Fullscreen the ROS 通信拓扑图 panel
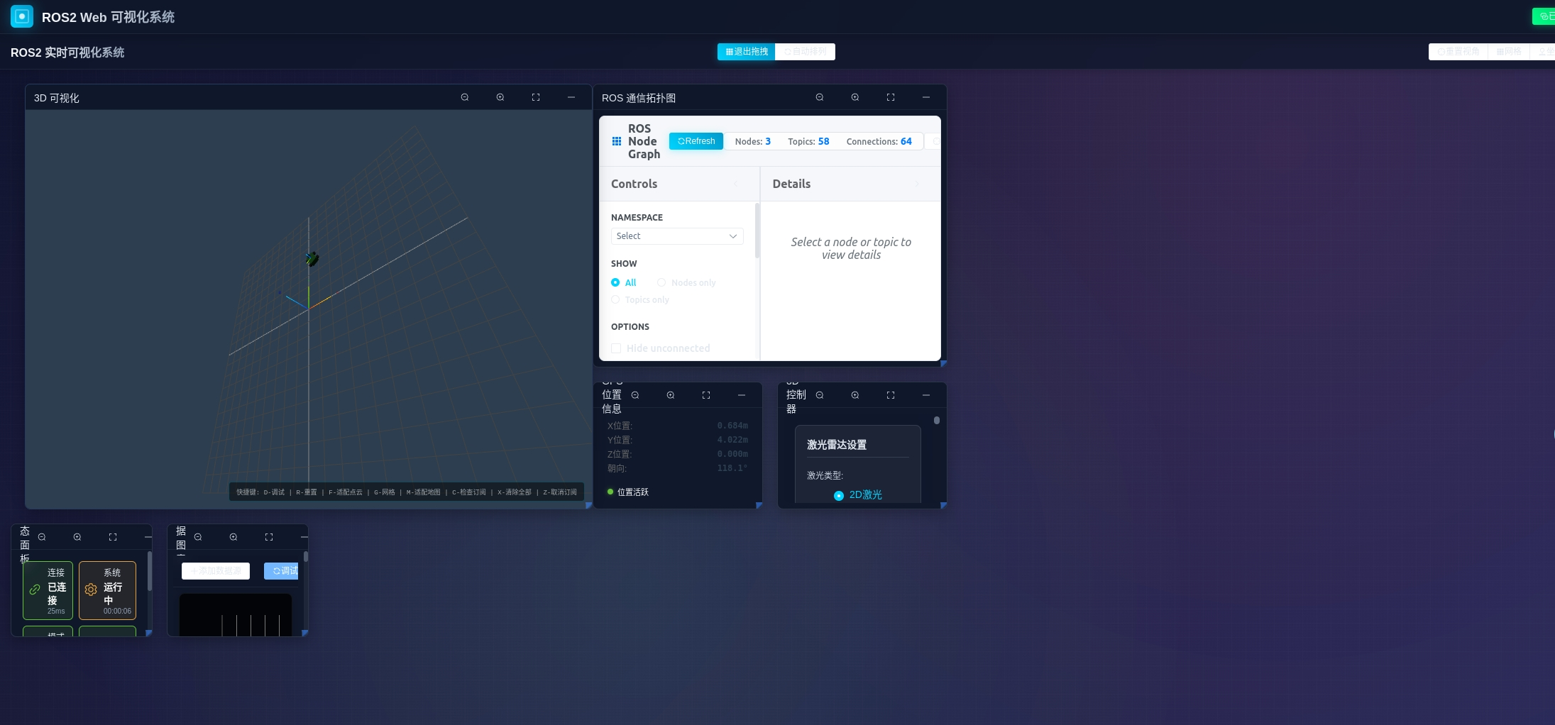The width and height of the screenshot is (1555, 725). (891, 97)
